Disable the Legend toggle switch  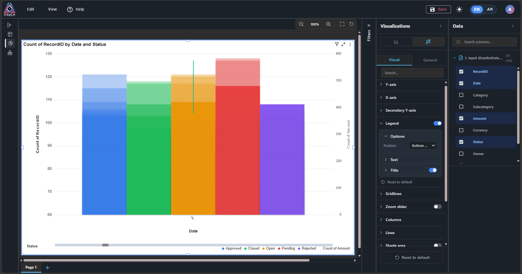[437, 124]
